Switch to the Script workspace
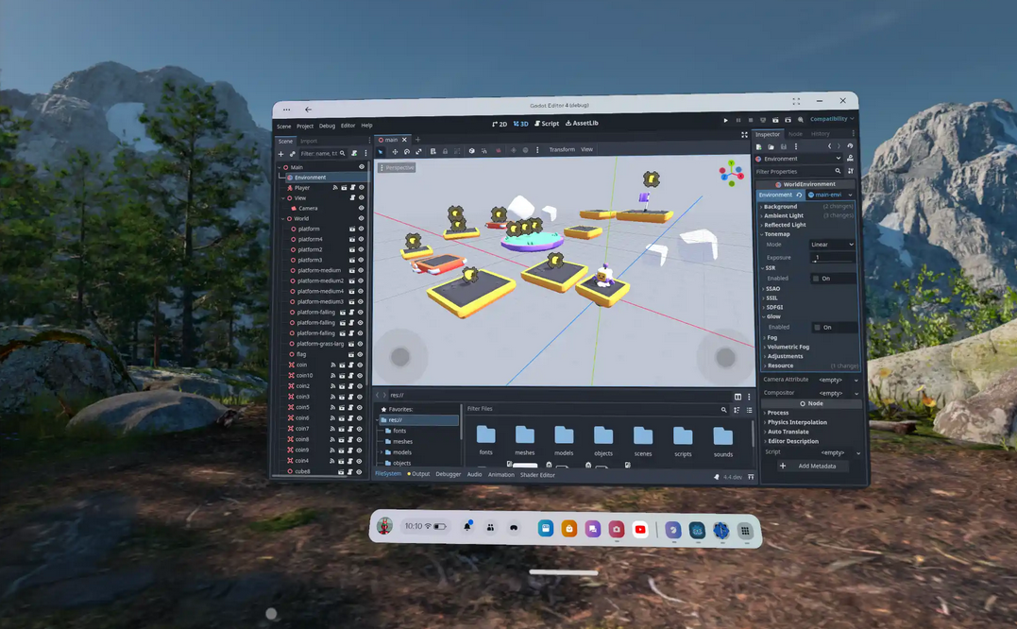The image size is (1017, 629). [x=547, y=123]
